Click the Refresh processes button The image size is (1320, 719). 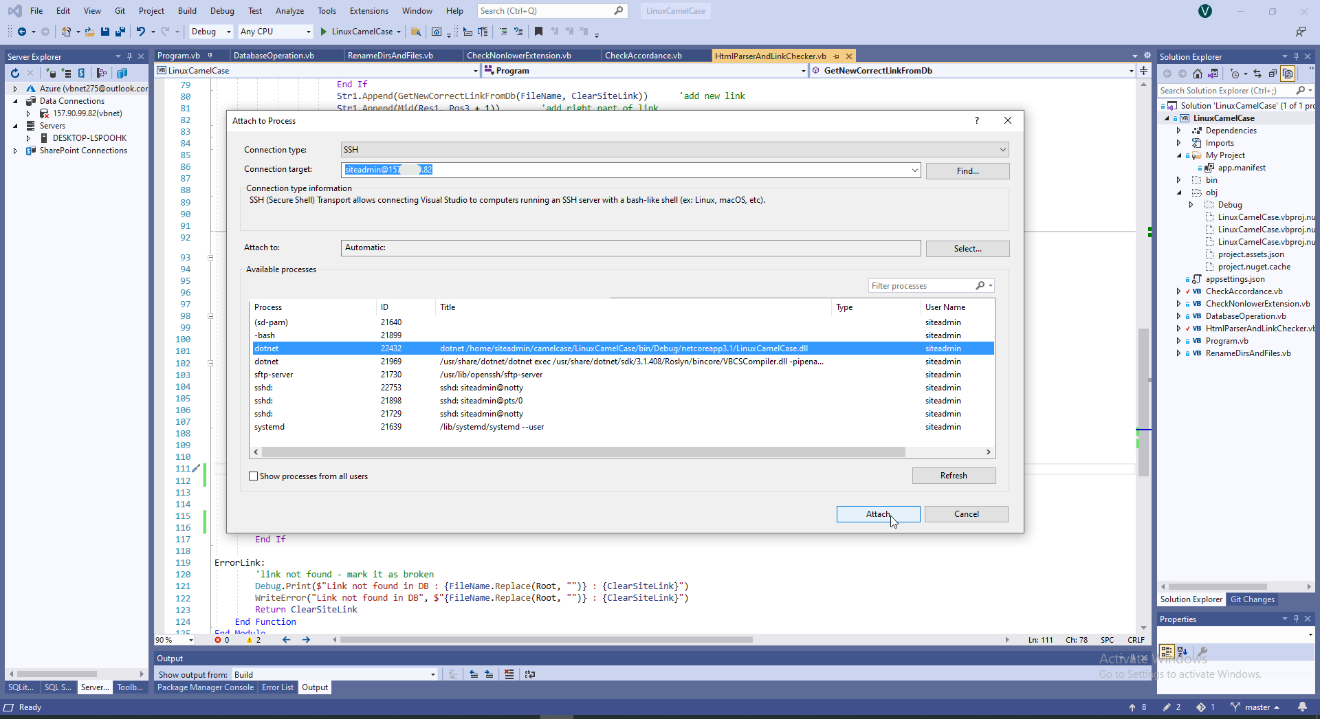[954, 476]
